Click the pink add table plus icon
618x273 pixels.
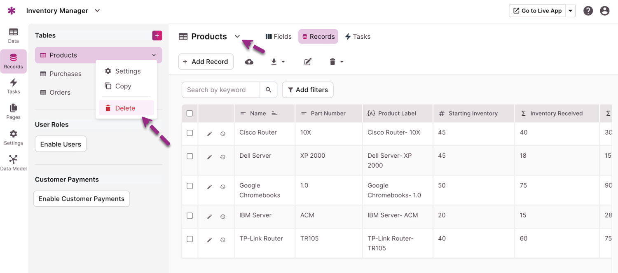[x=157, y=36]
